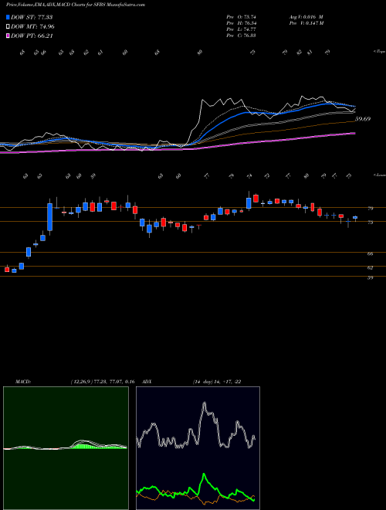Image resolution: width=386 pixels, height=510 pixels.
Task: Click the 'MACD:' panel heading
Action: tap(22, 382)
